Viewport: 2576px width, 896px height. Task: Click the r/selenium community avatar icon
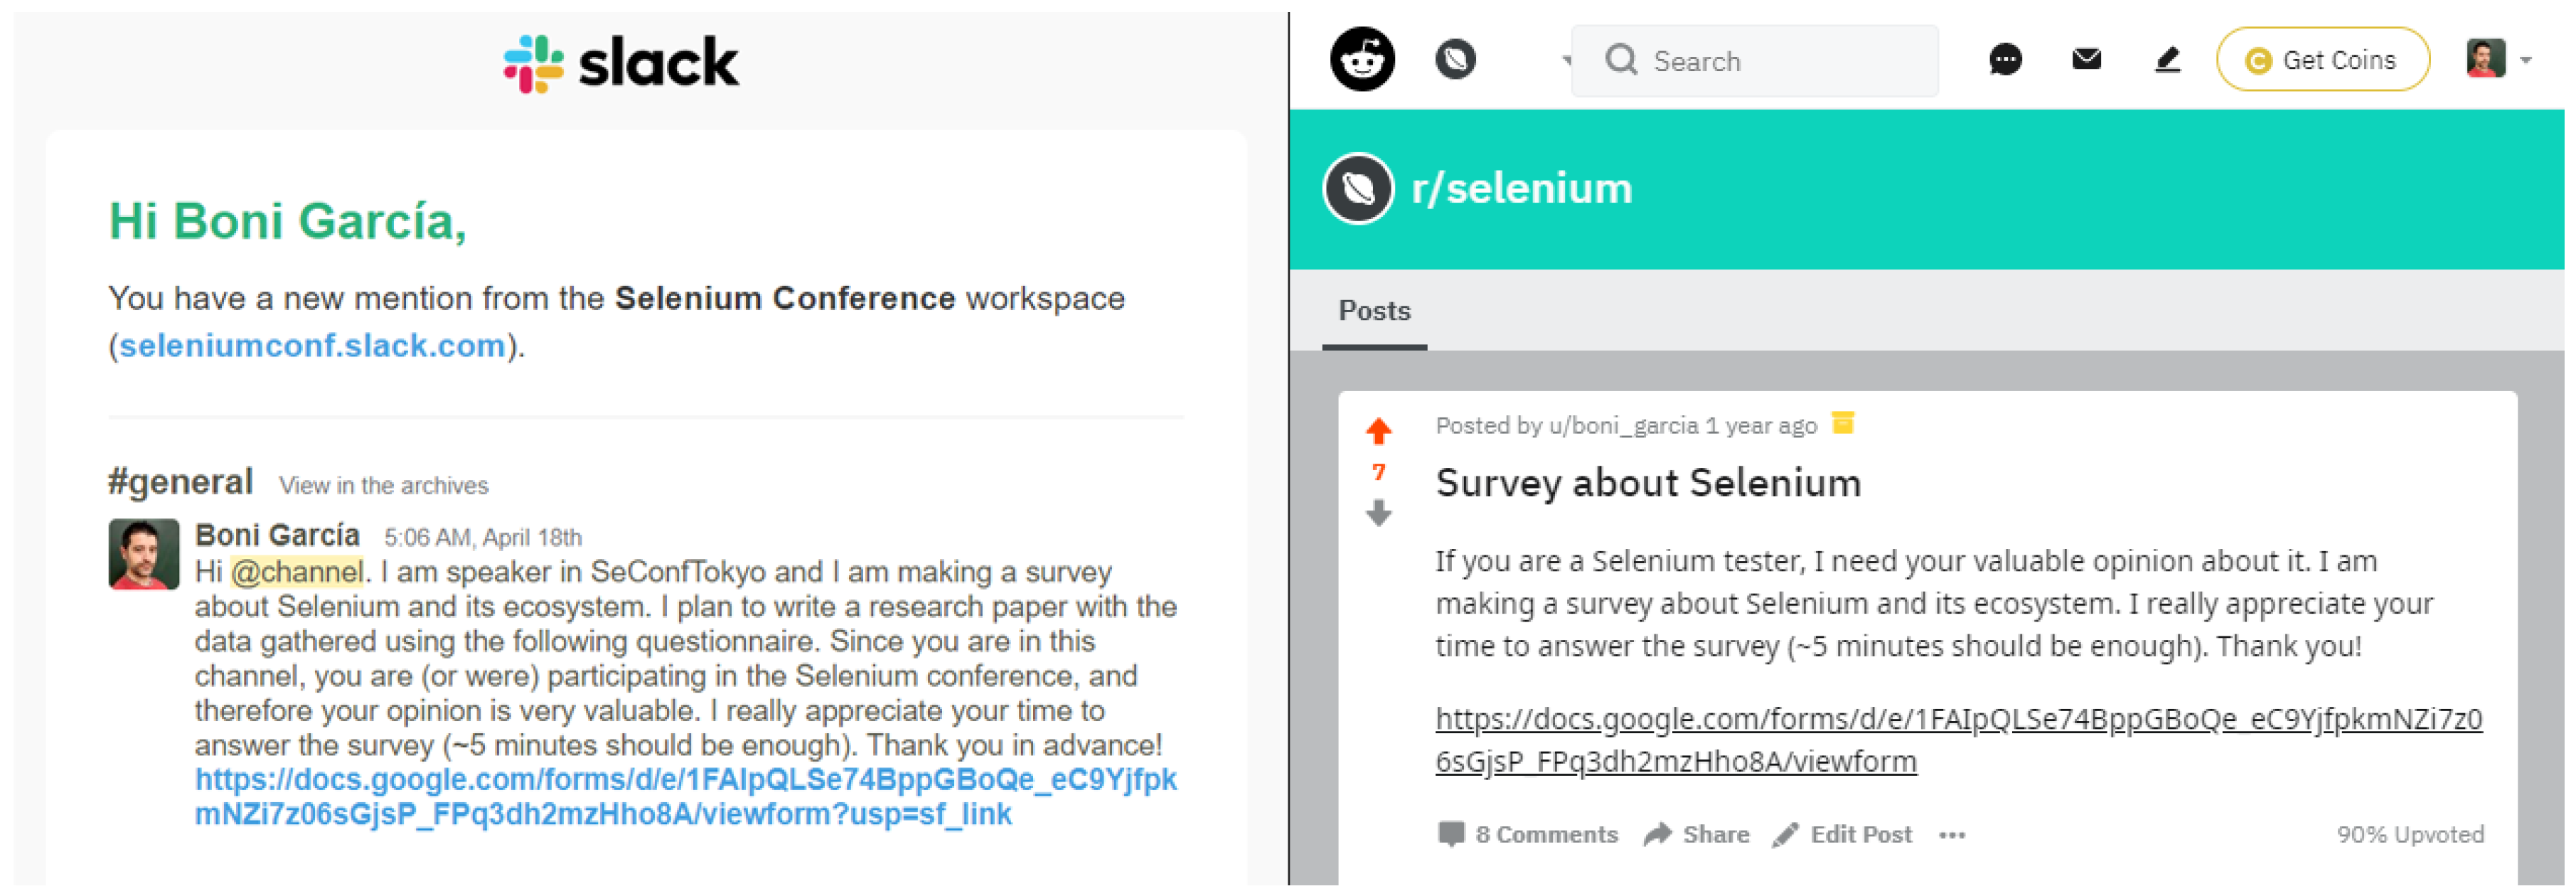click(x=1358, y=188)
